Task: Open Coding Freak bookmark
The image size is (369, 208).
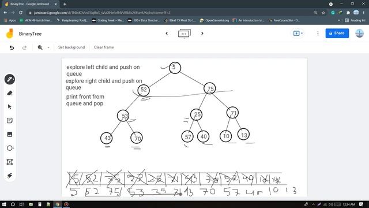Action: click(x=108, y=21)
